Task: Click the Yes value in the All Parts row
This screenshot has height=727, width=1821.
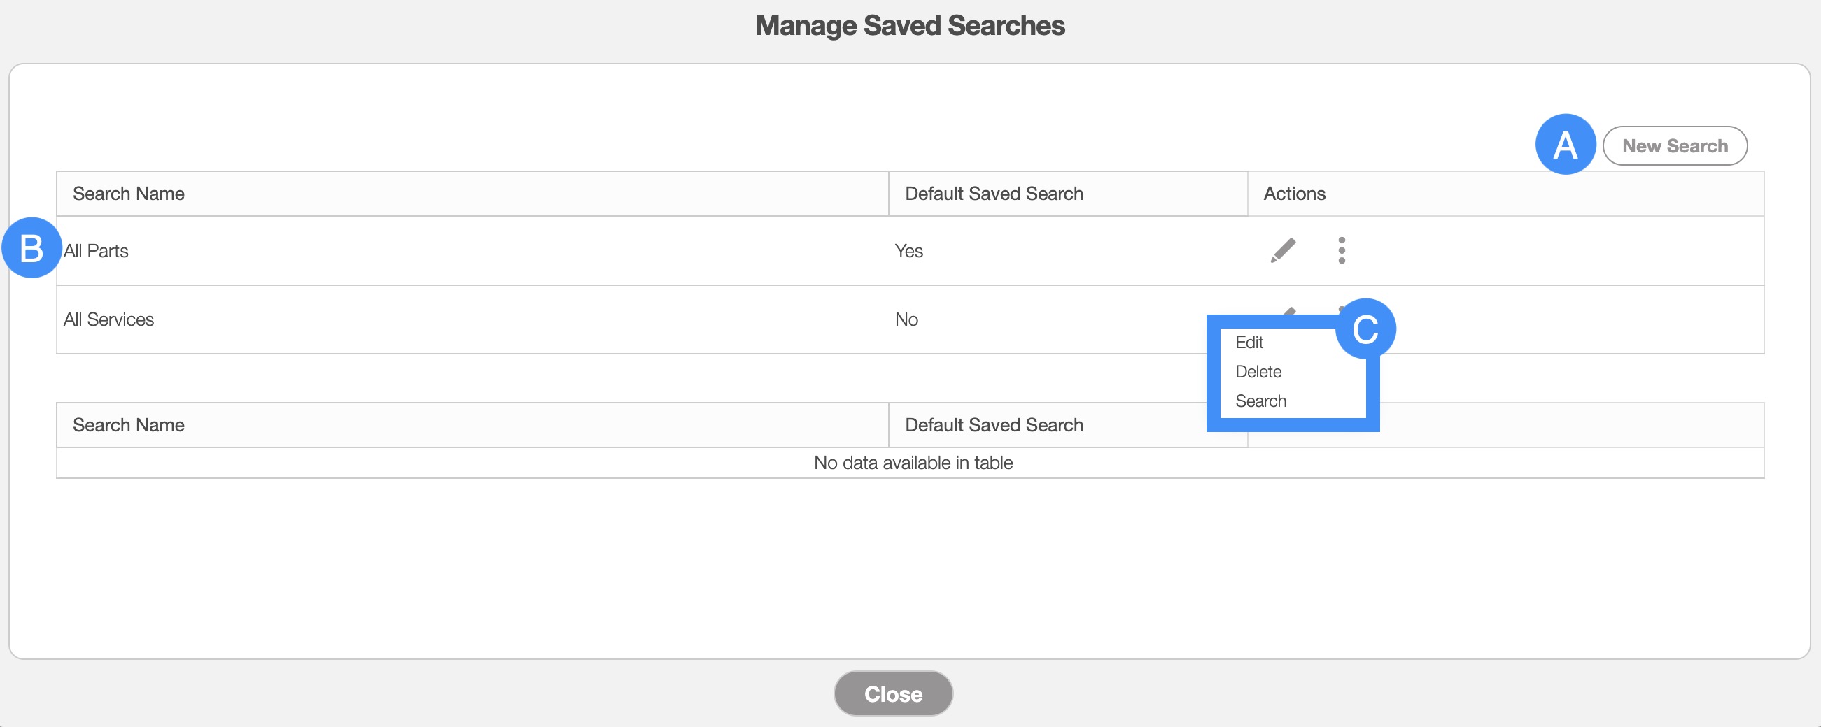Action: pos(908,251)
